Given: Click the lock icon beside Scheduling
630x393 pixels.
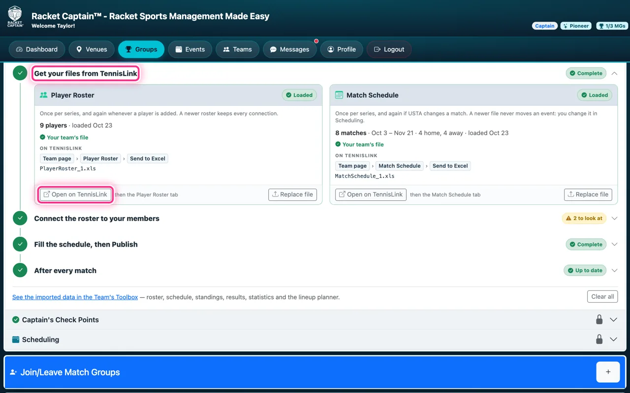Looking at the screenshot, I should point(599,339).
